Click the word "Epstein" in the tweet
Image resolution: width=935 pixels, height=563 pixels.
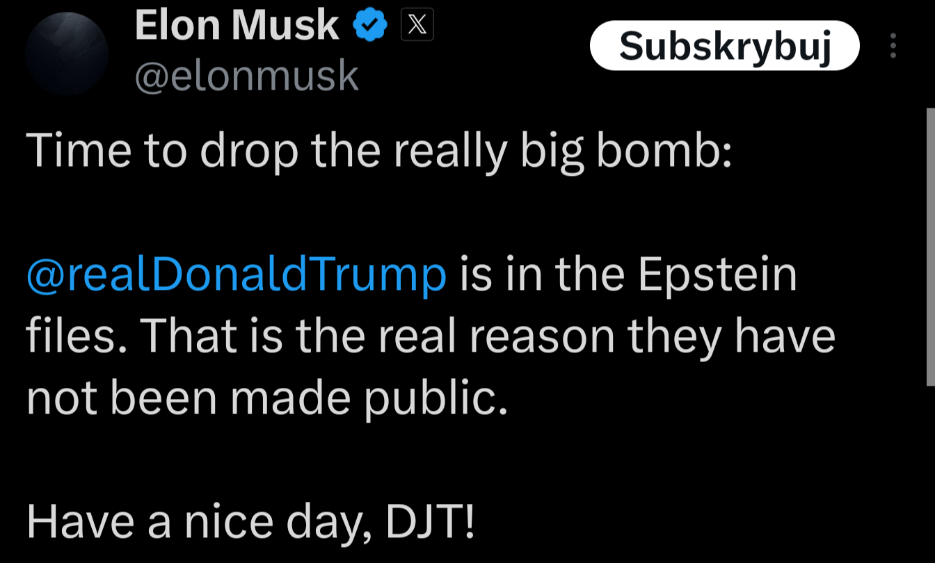[x=717, y=274]
